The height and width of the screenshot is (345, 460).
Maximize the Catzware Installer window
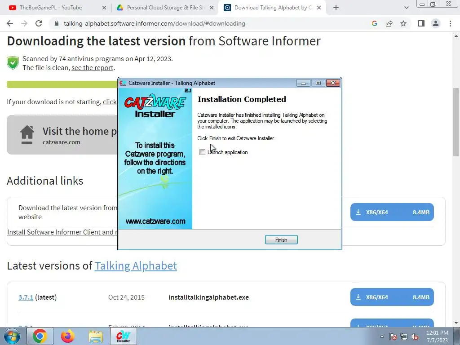pos(318,83)
